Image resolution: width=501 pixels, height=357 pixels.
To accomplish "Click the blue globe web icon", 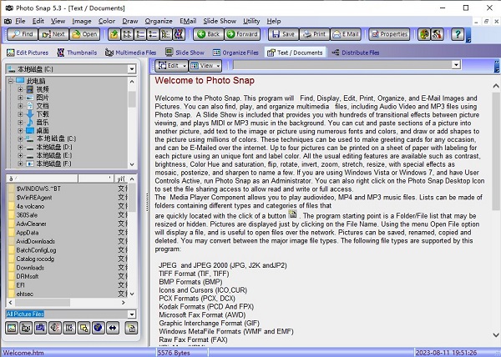I will pos(98,328).
